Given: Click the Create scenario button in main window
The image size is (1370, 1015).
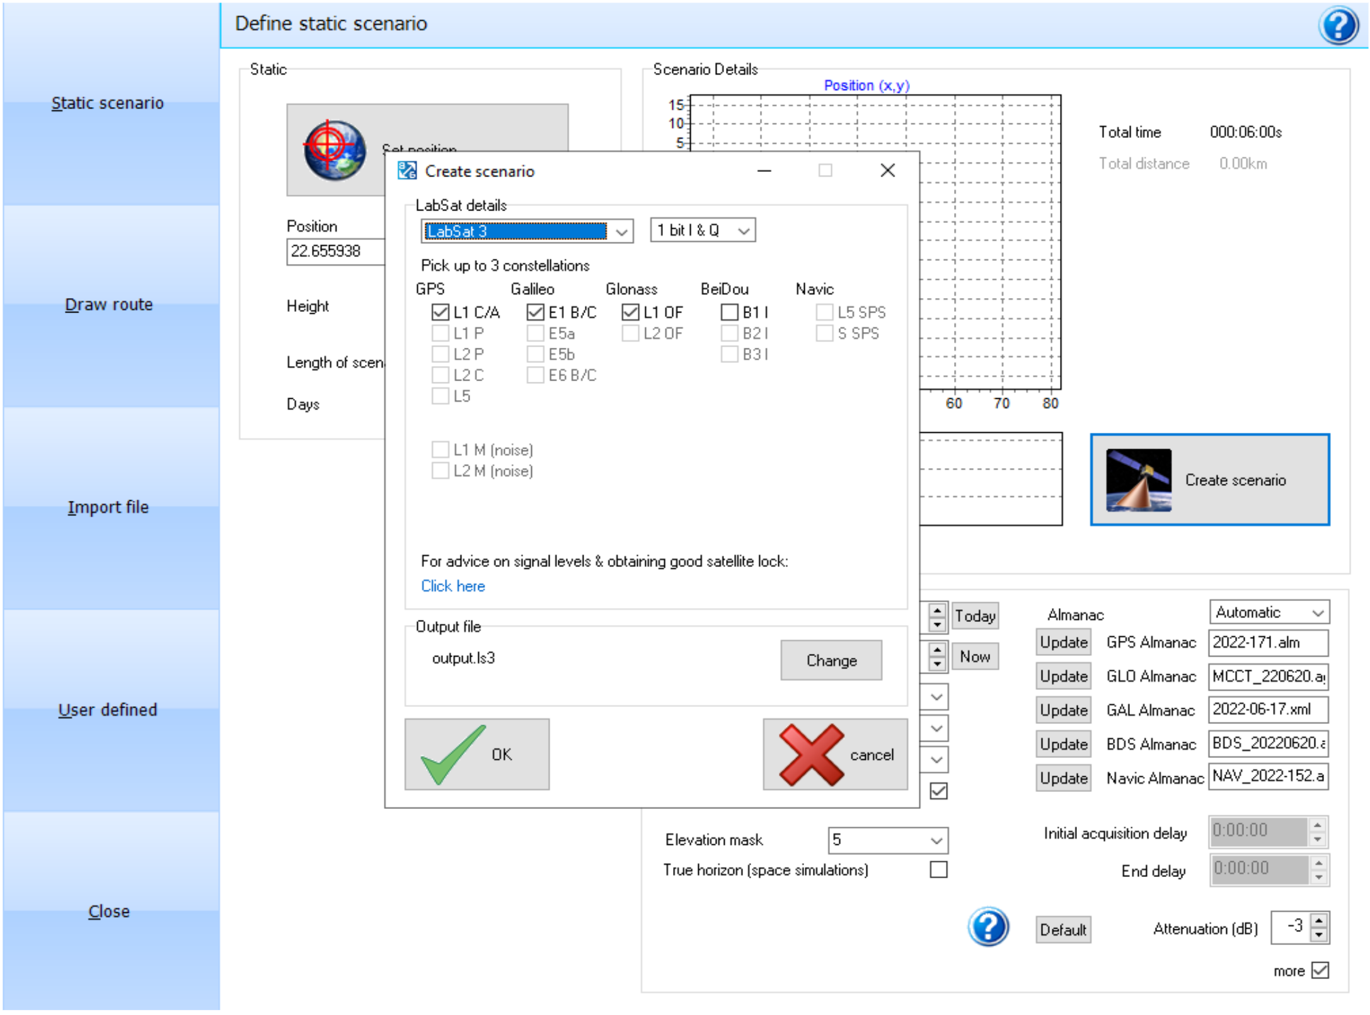Looking at the screenshot, I should tap(1210, 479).
